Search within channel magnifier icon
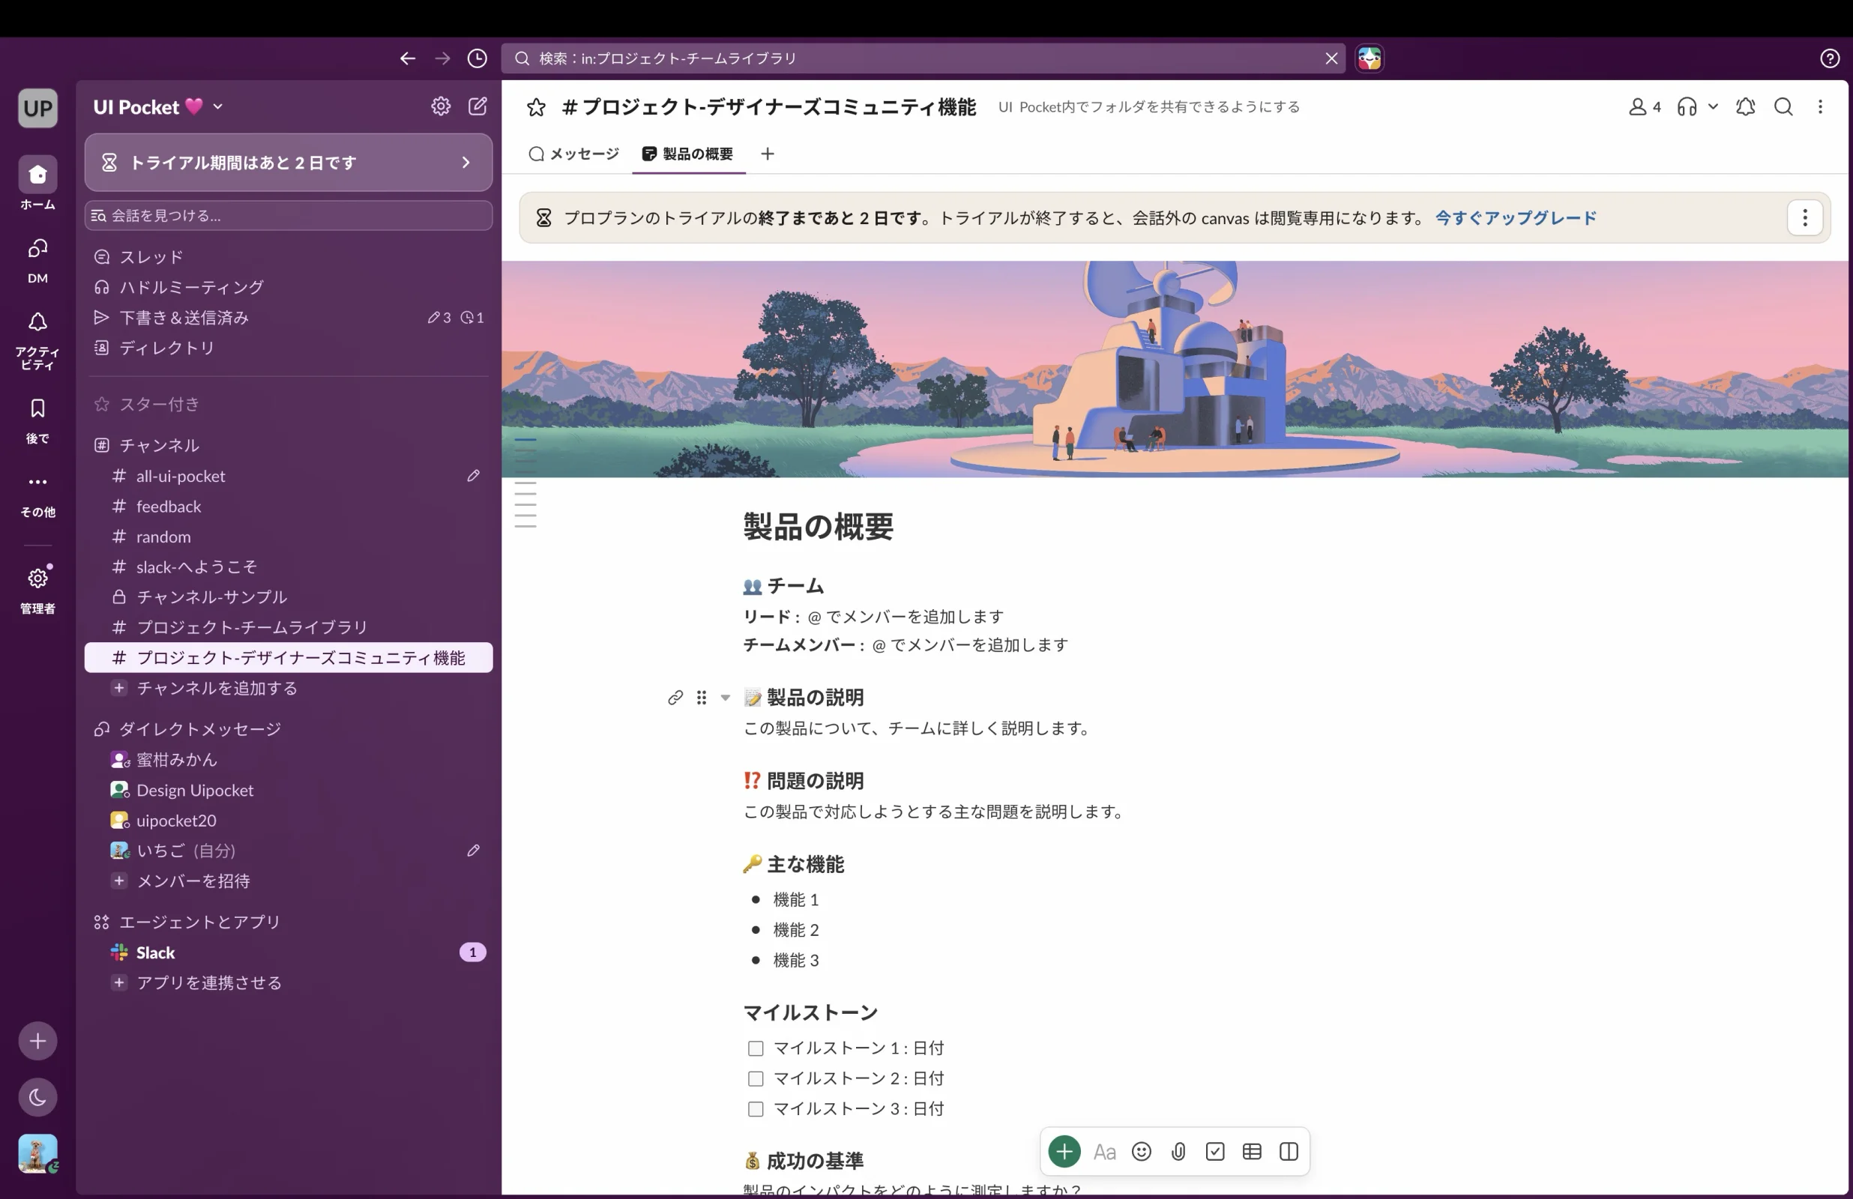Viewport: 1853px width, 1199px height. [1784, 107]
